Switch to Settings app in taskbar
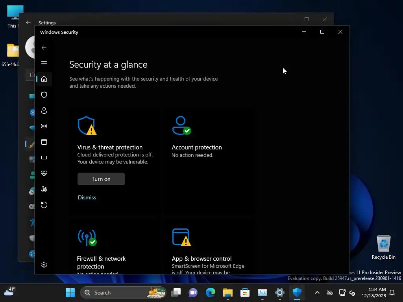This screenshot has height=302, width=403. 280,293
